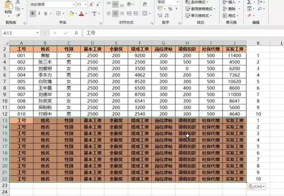Click the clear eraser icon in editing group
This screenshot has height=196, width=284.
pos(249,15)
